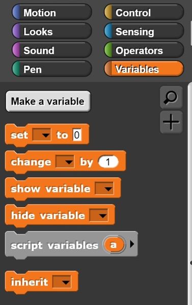Select the Sound category
Screen dimensions: 192x305
pos(52,50)
